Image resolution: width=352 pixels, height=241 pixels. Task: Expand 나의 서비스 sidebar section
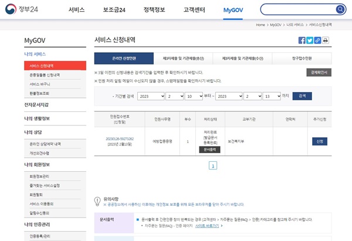click(35, 54)
